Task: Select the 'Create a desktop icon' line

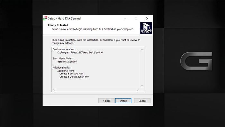Action: tap(71, 73)
